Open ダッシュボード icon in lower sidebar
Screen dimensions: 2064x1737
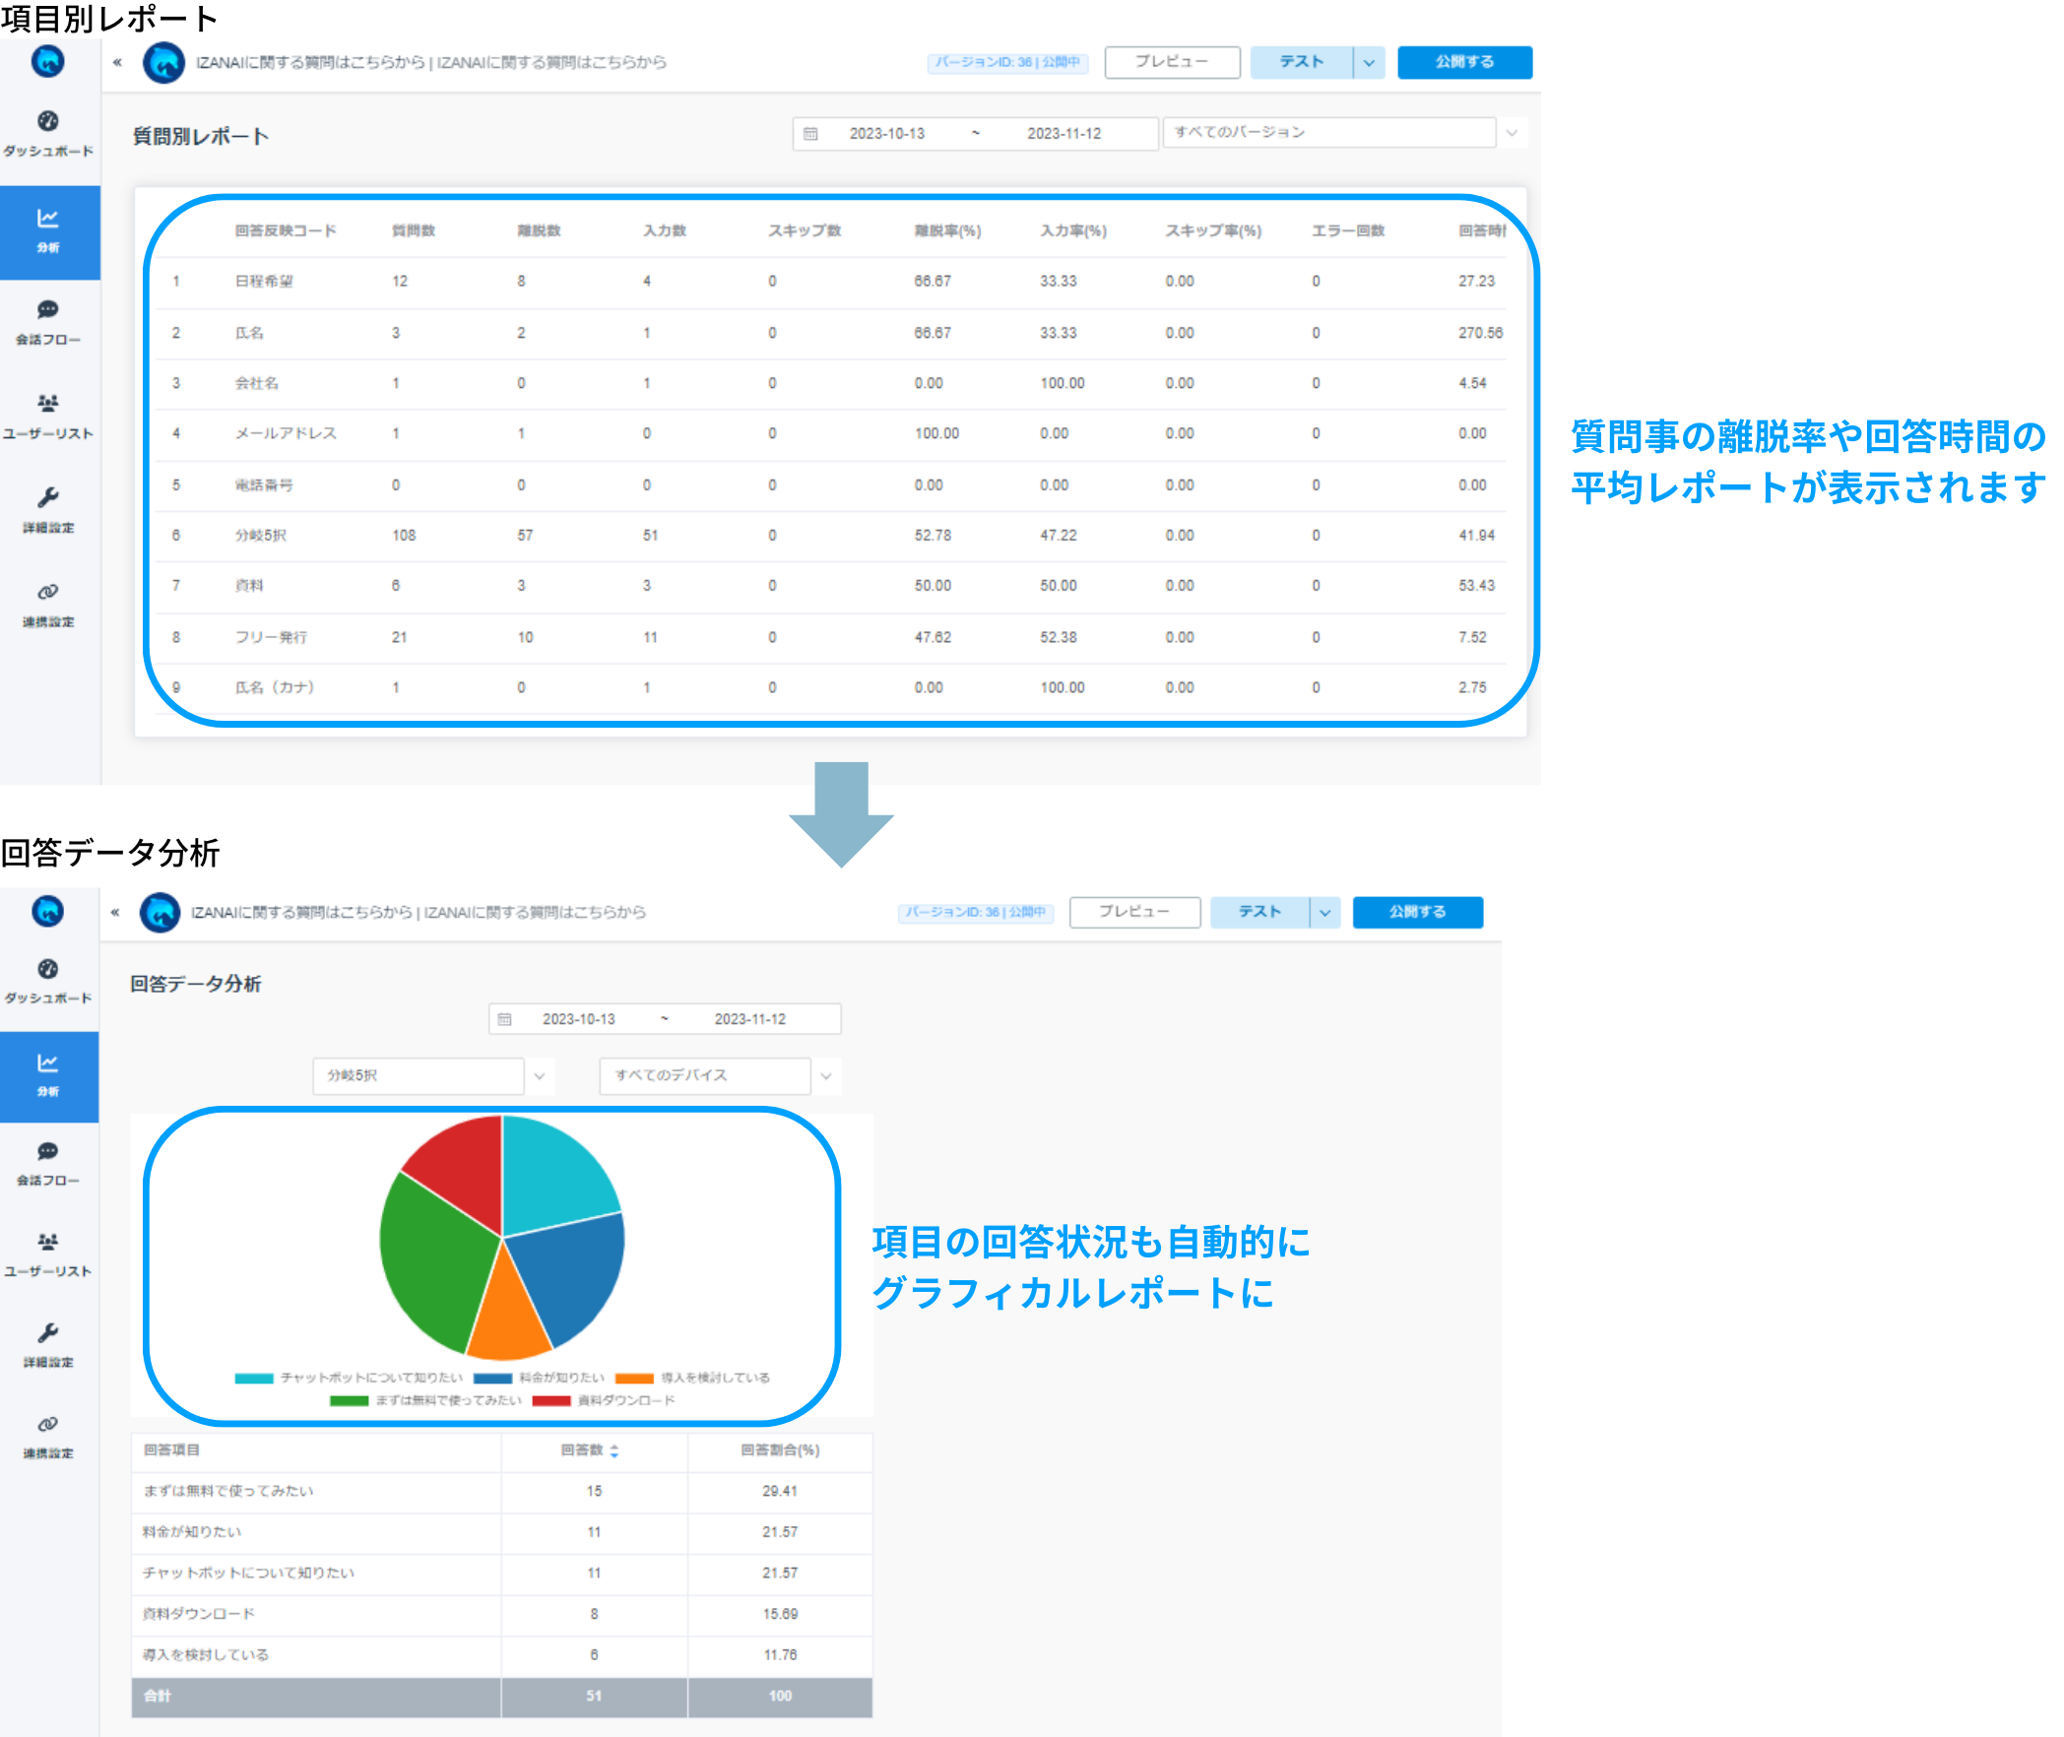[x=47, y=969]
